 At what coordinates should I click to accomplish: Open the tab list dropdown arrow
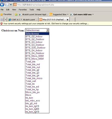coord(6,19)
